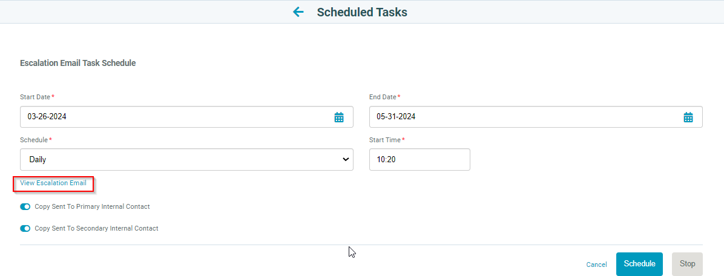Go back using the left arrow icon
724x276 pixels.
point(298,12)
